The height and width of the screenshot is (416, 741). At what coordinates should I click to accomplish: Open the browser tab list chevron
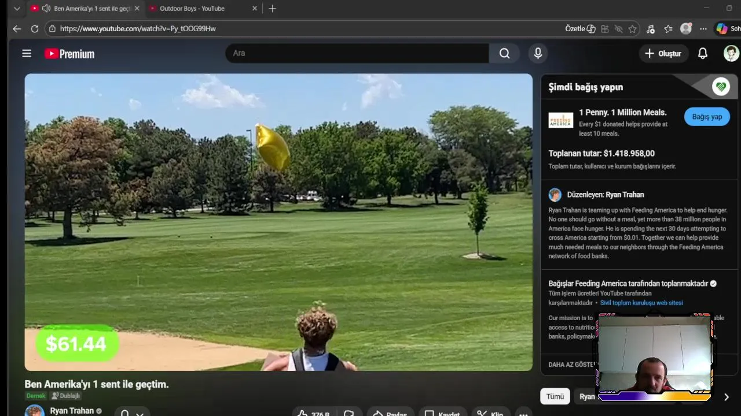point(17,9)
